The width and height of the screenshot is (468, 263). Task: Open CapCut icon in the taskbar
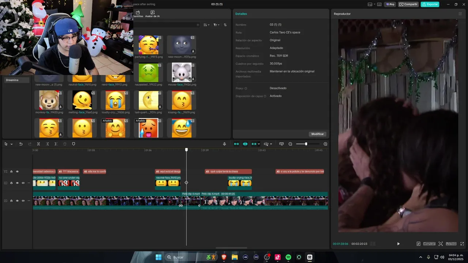point(310,257)
